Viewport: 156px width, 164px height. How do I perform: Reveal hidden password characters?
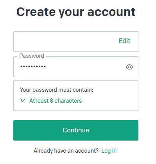[129, 67]
